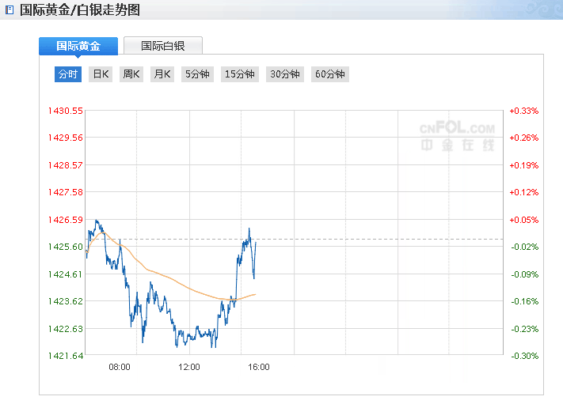Display the 月K monthly chart
The height and width of the screenshot is (404, 563).
pyautogui.click(x=162, y=74)
